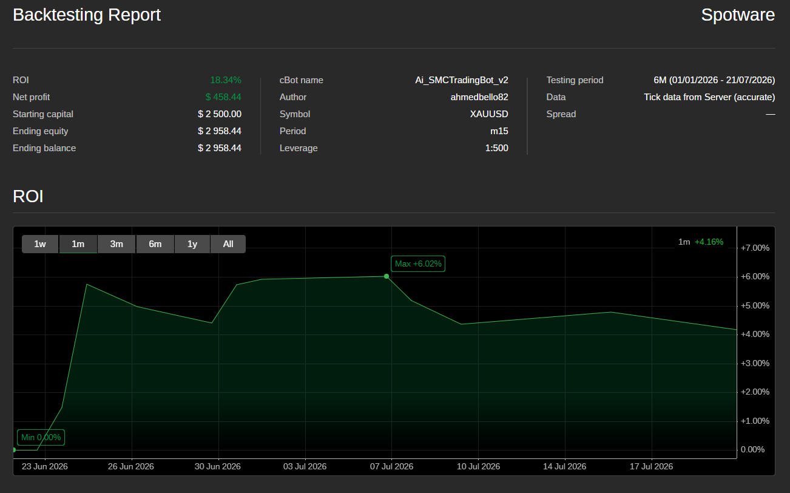Click the 10 Jul 2026 axis date
790x493 pixels.
coord(478,466)
